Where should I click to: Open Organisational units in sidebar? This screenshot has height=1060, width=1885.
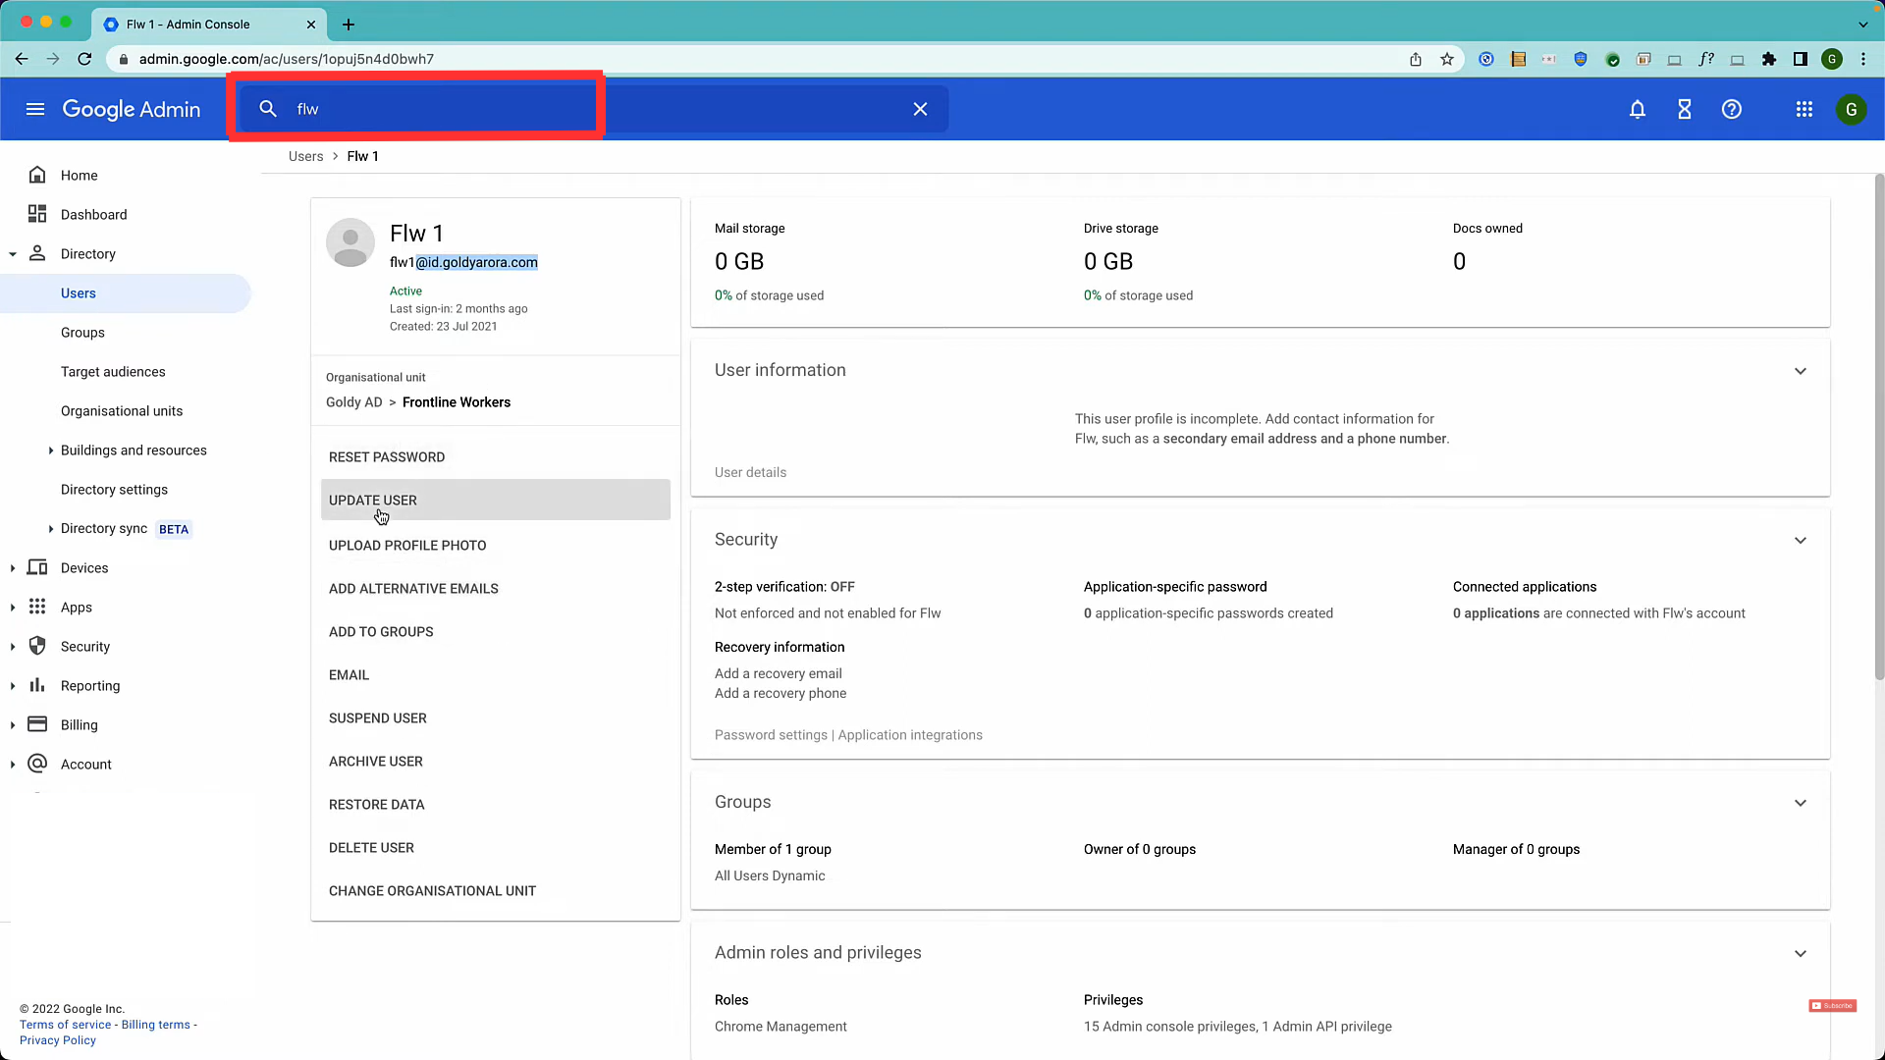click(x=122, y=411)
